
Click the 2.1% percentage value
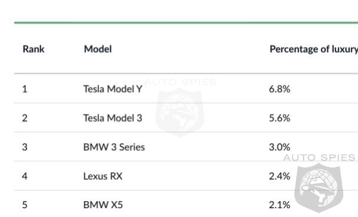(x=280, y=205)
